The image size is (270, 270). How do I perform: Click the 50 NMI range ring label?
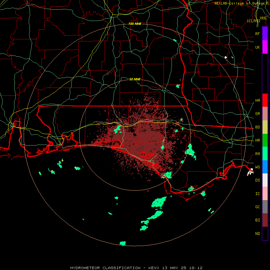[x=135, y=79]
